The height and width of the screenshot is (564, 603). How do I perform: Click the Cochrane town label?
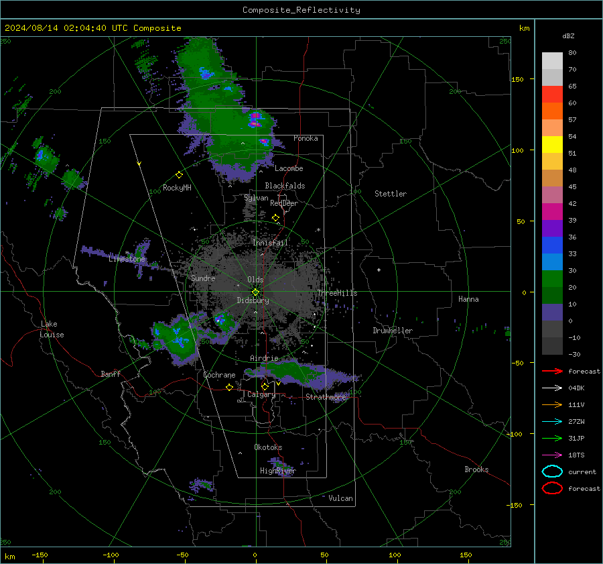click(219, 375)
